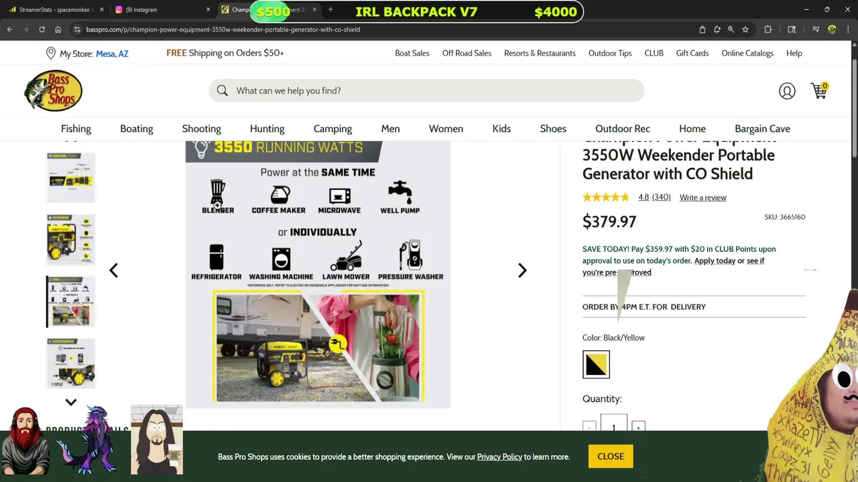Open browser zoom magnifier icon
Image resolution: width=858 pixels, height=482 pixels.
tap(731, 29)
